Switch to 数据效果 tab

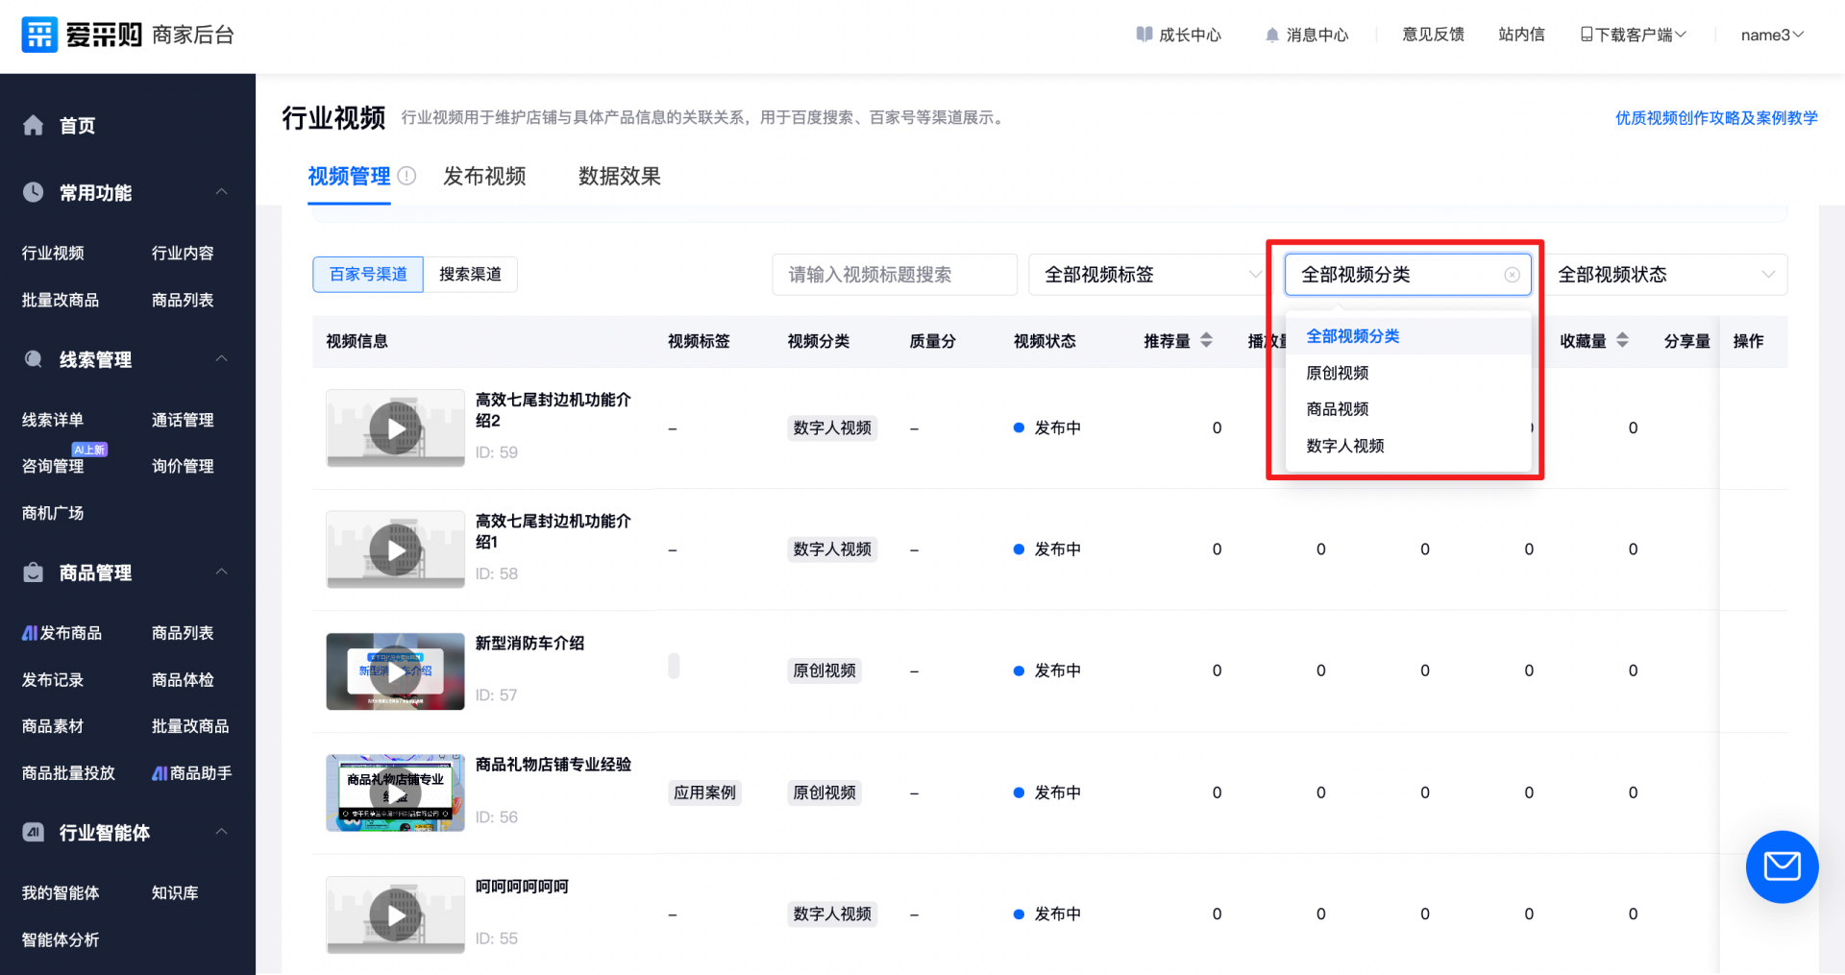point(620,177)
